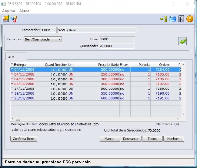Image resolution: width=197 pixels, height=168 pixels.
Task: Click the Confirma Itens button
Action: click(24, 139)
